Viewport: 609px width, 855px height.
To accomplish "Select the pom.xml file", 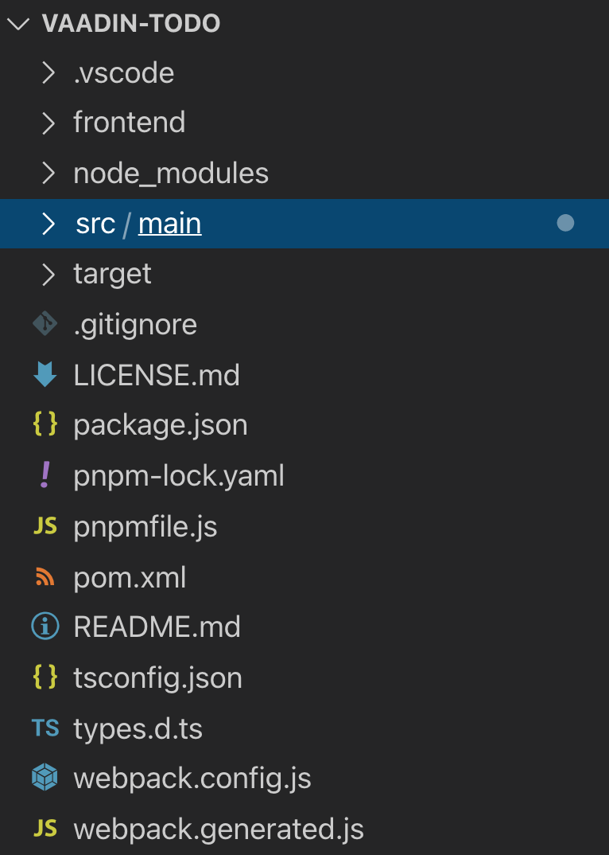I will click(x=130, y=577).
